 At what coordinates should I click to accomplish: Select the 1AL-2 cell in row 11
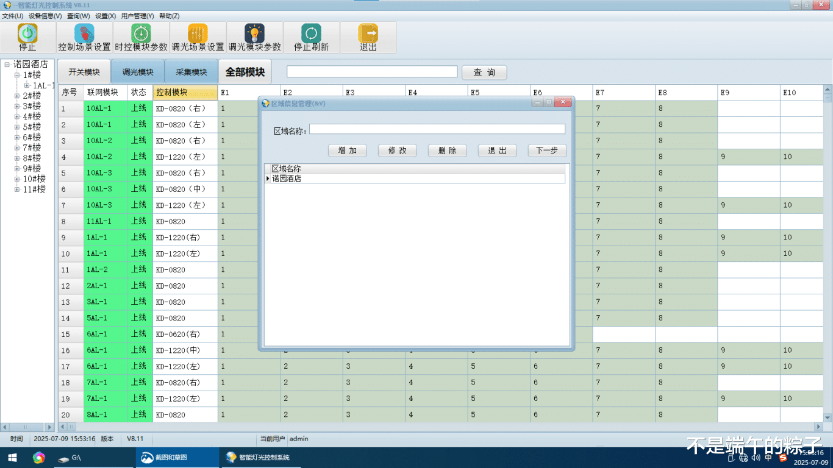tap(105, 270)
